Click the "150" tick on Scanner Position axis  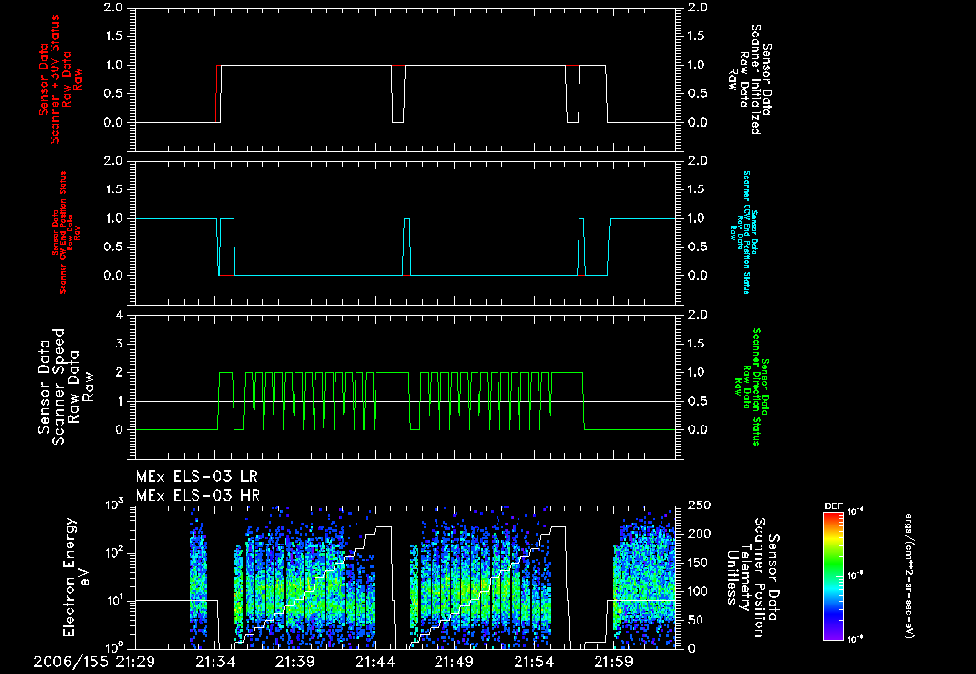pyautogui.click(x=699, y=563)
